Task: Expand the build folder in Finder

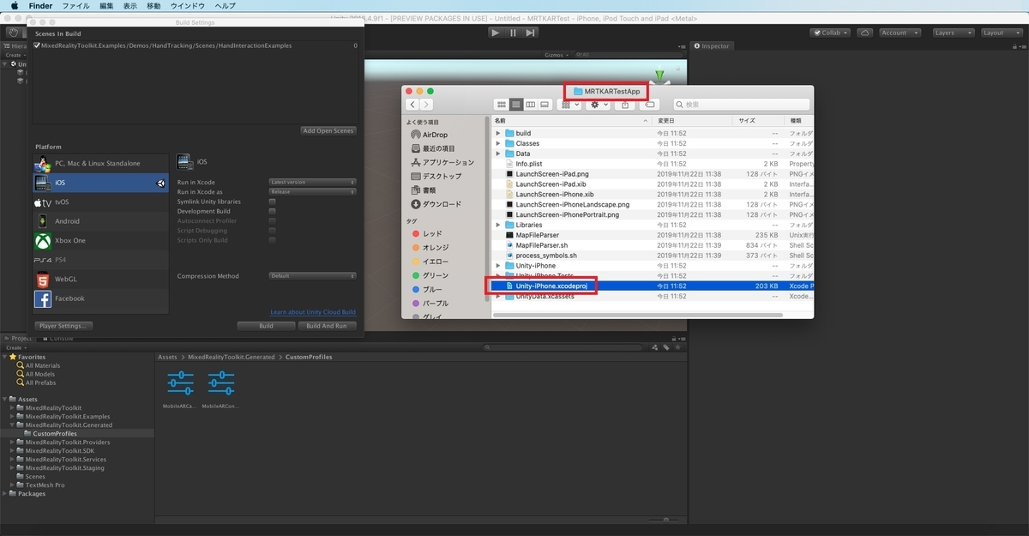Action: point(498,134)
